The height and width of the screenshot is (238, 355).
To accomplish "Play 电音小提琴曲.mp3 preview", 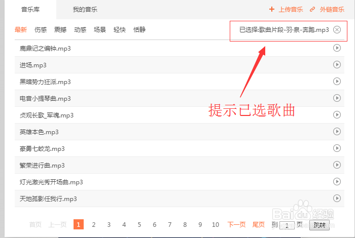I will click(x=337, y=98).
